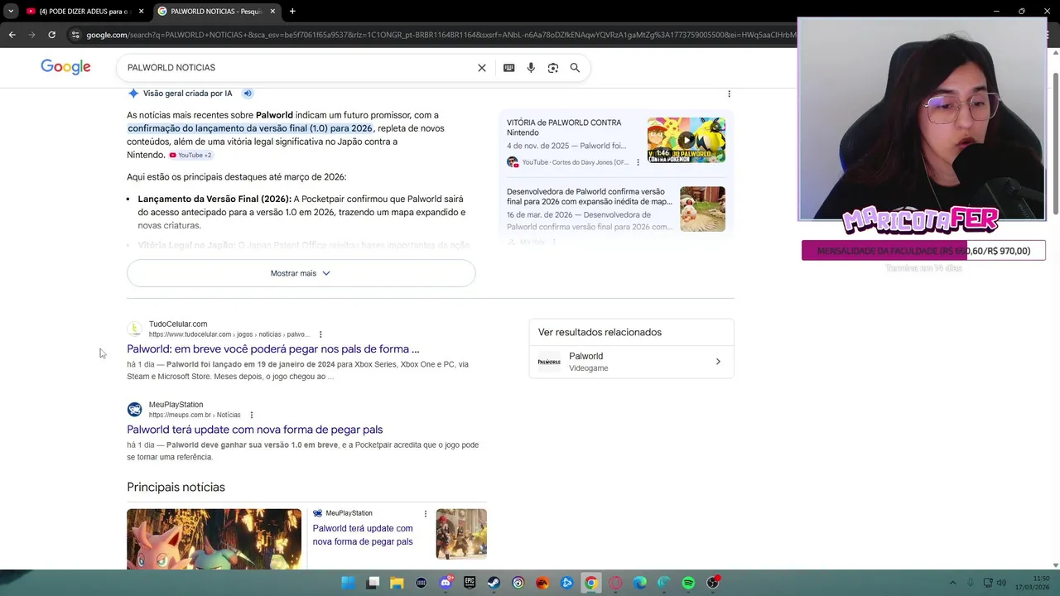Close the PALWORLD NOTICIAS tab
This screenshot has height=596, width=1060.
click(272, 12)
